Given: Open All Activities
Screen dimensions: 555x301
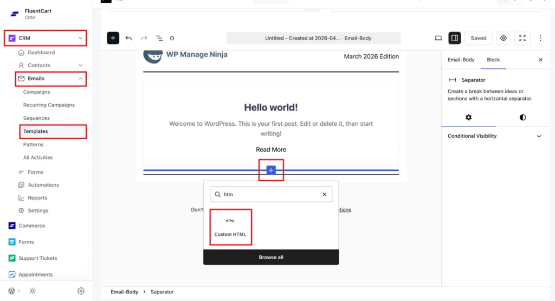Looking at the screenshot, I should [38, 158].
